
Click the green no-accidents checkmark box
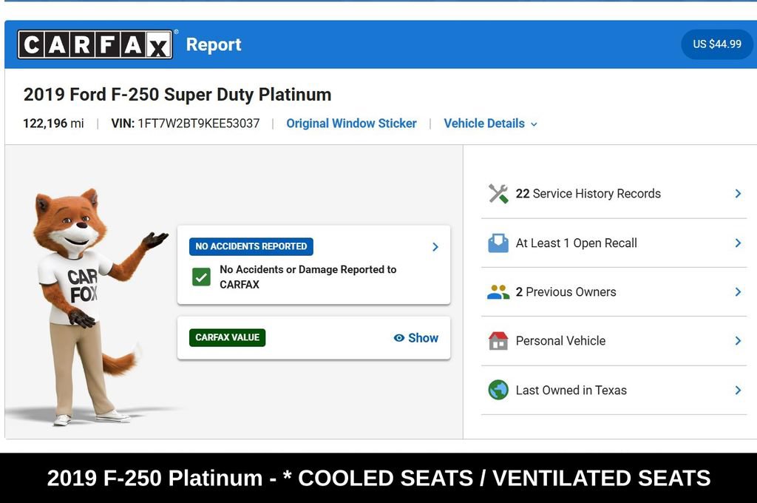pos(201,277)
